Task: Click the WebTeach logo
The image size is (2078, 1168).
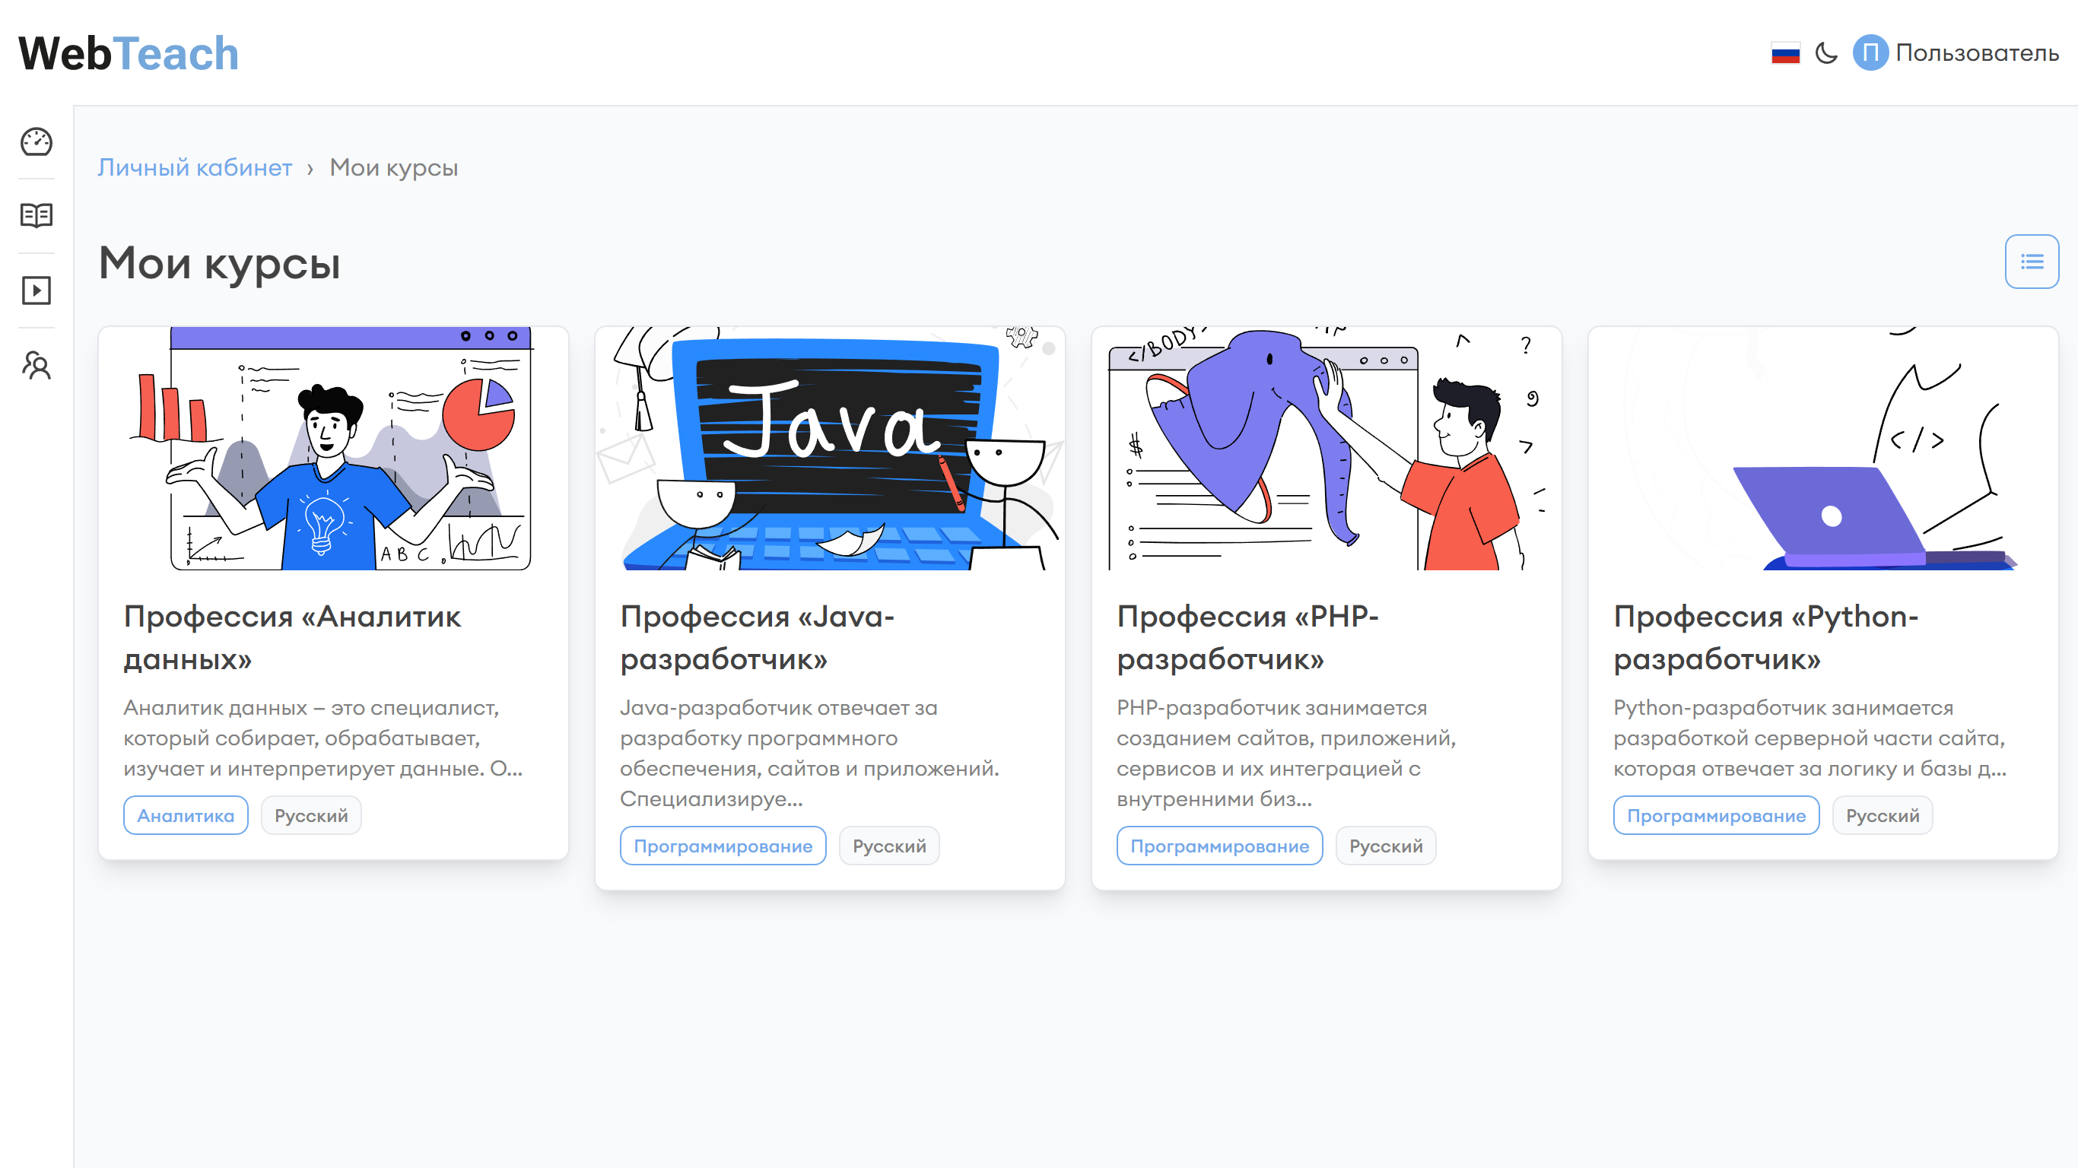Action: 129,53
